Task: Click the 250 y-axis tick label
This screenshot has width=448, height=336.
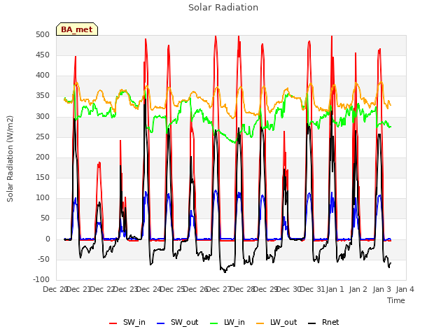Action: (x=43, y=136)
